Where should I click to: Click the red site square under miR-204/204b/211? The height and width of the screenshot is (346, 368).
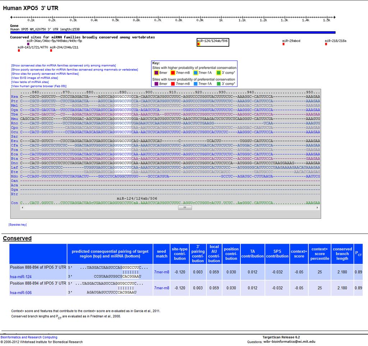tap(51, 50)
